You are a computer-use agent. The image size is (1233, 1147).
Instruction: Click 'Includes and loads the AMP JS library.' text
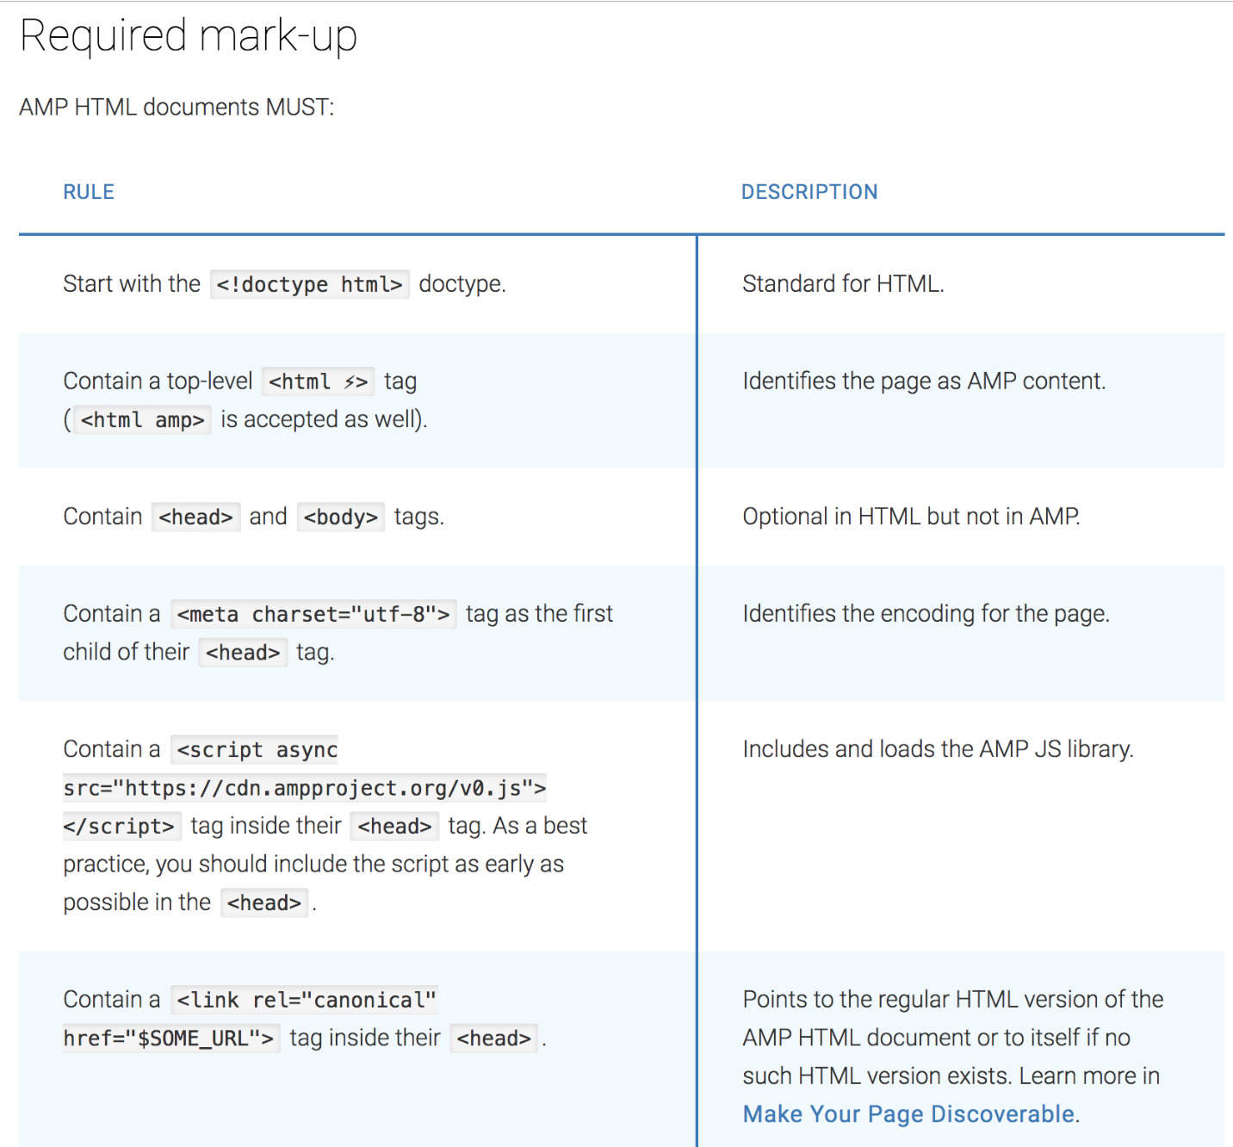[938, 749]
